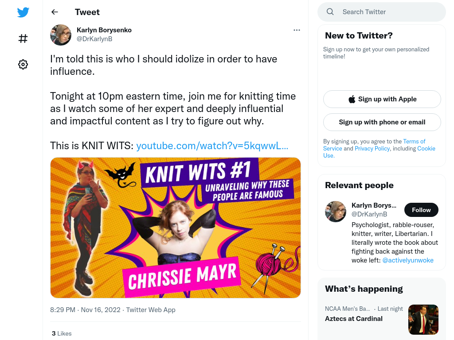
Task: Click the Twitter bird logo
Action: tap(23, 12)
